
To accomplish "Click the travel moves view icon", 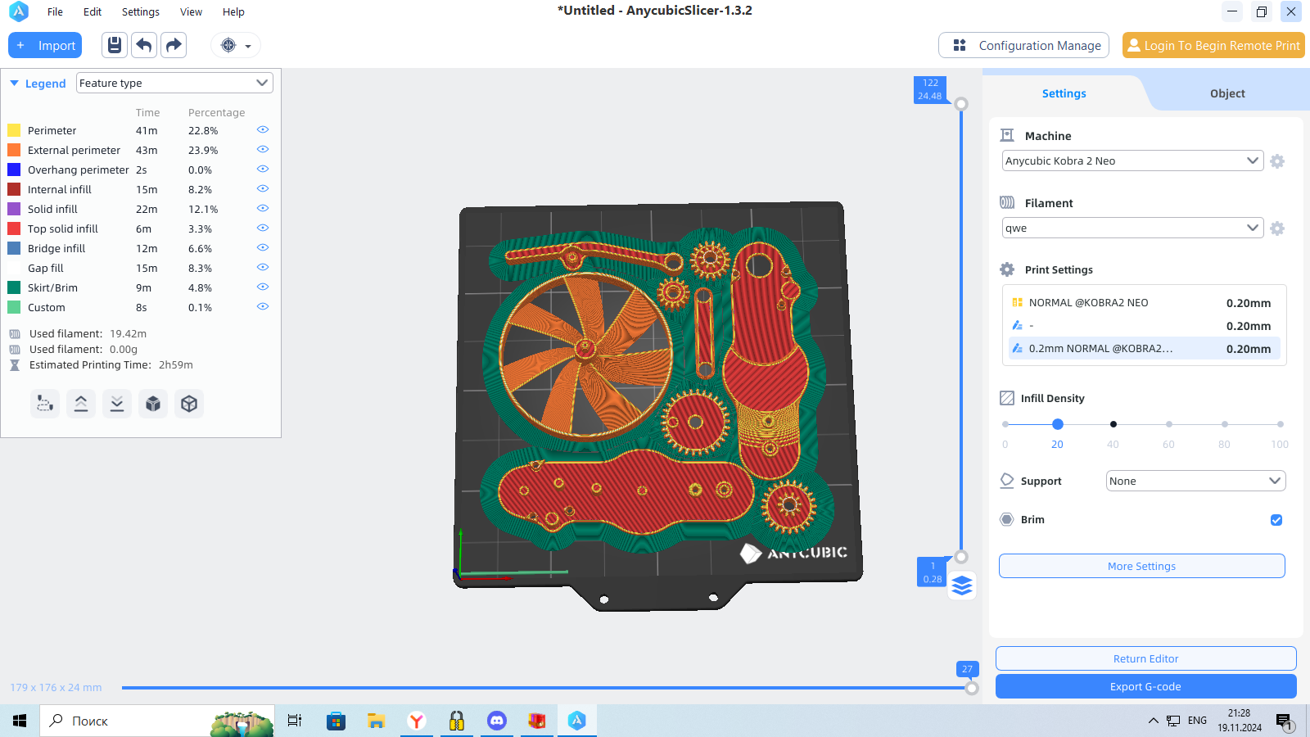I will (45, 404).
